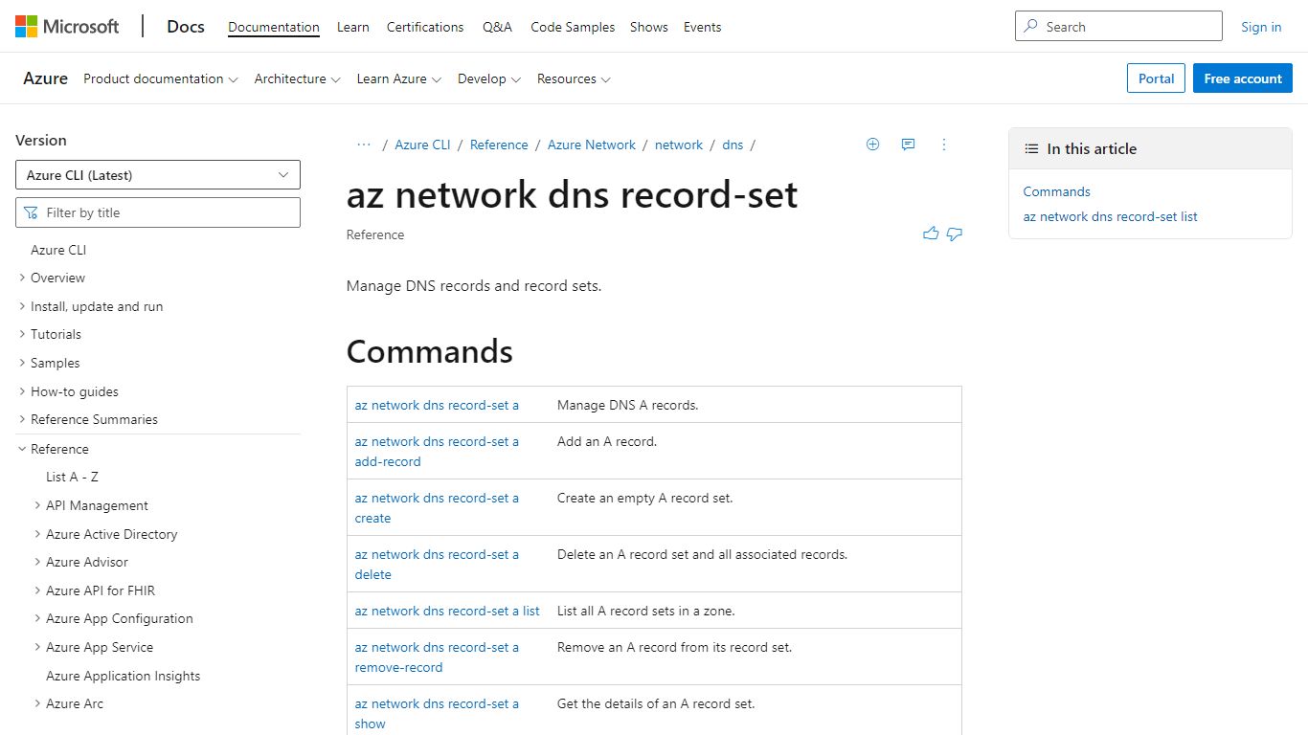
Task: Open the Architecture dropdown menu
Action: [297, 78]
